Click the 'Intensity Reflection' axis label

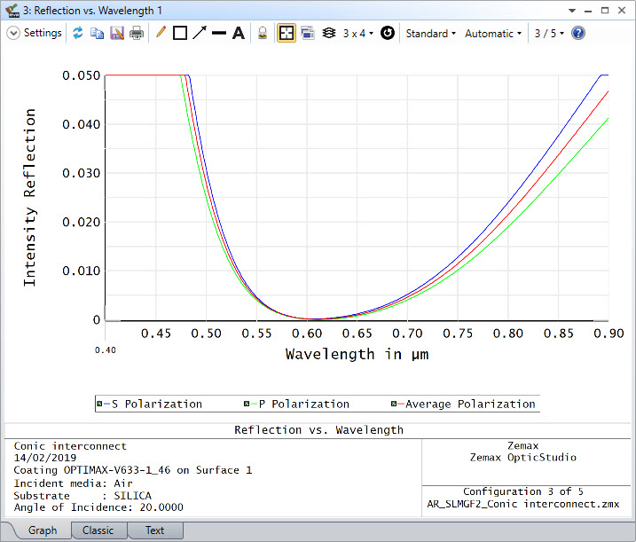[29, 198]
